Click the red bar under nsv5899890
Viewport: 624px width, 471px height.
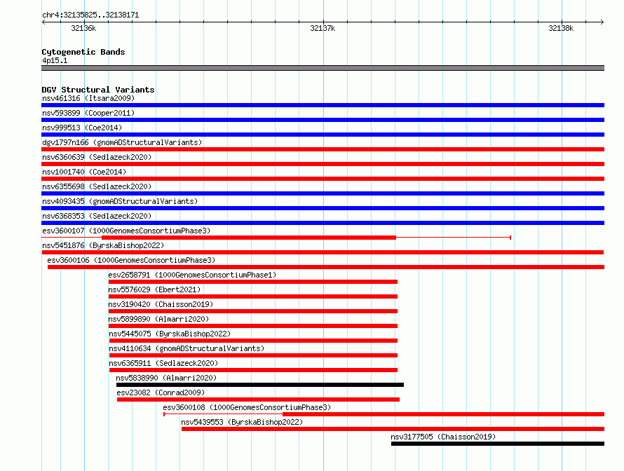(x=253, y=326)
